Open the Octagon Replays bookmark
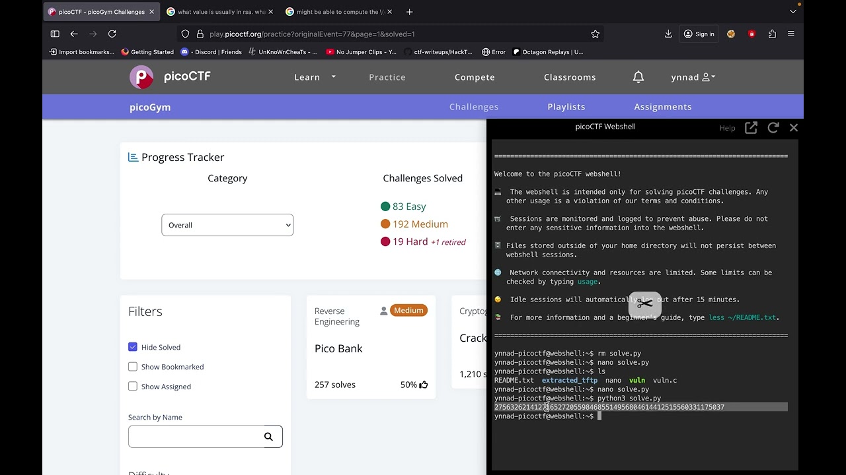The width and height of the screenshot is (846, 475). pos(548,52)
